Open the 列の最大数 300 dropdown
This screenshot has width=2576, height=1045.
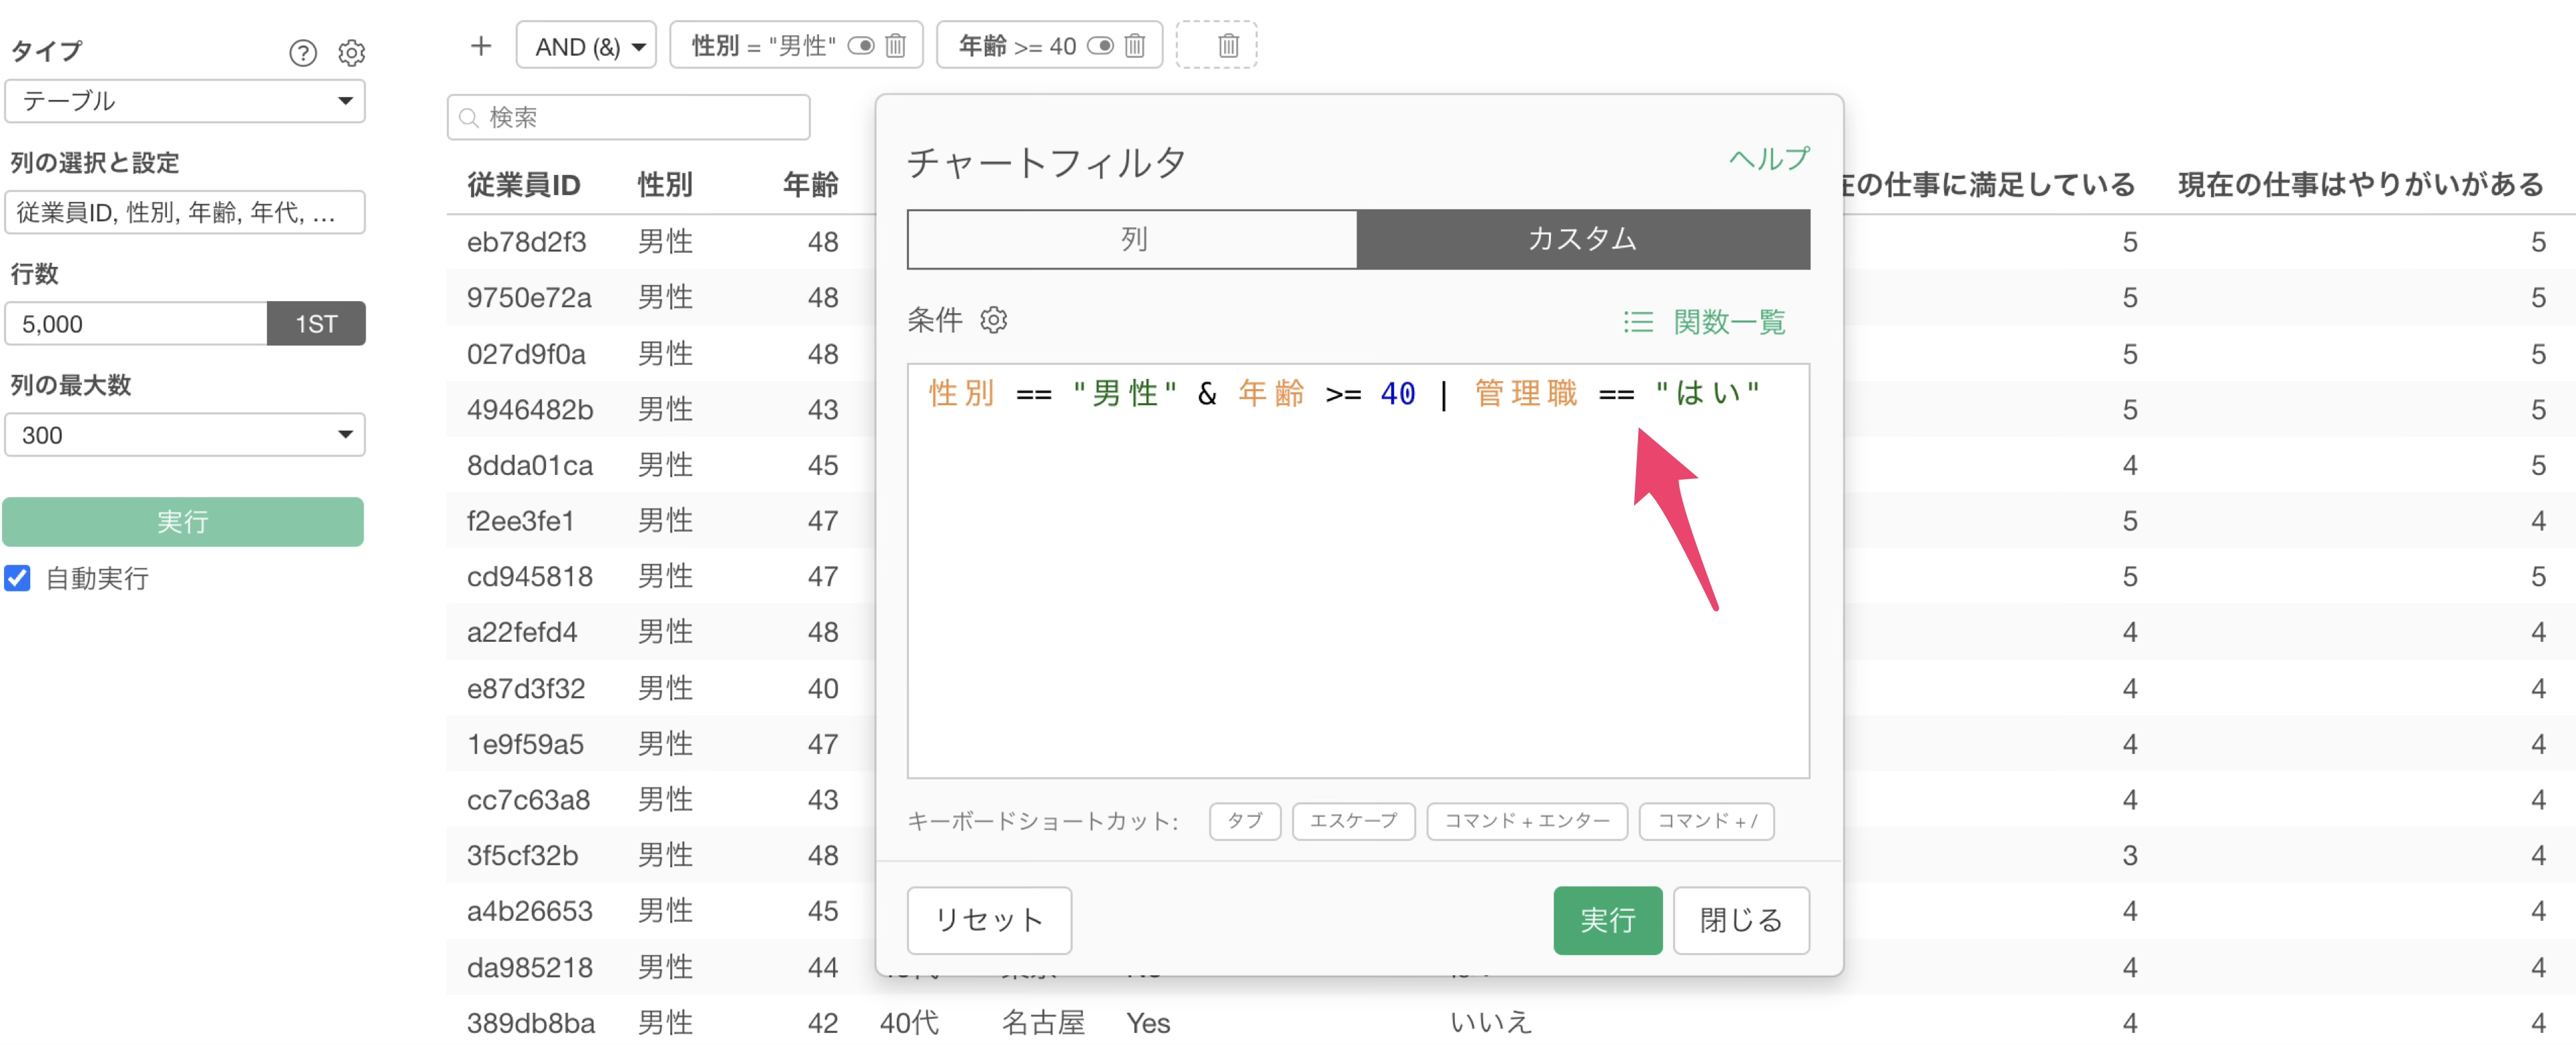tap(185, 435)
